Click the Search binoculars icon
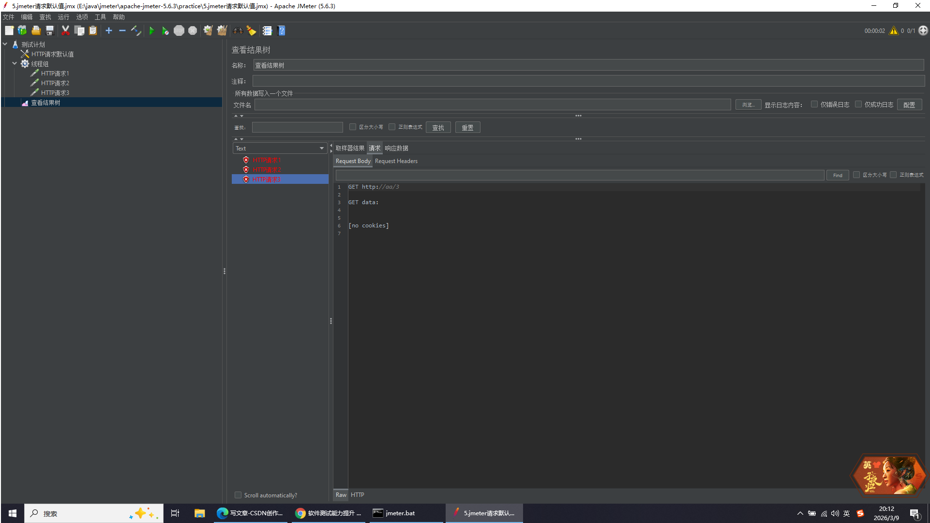Image resolution: width=930 pixels, height=523 pixels. click(238, 31)
